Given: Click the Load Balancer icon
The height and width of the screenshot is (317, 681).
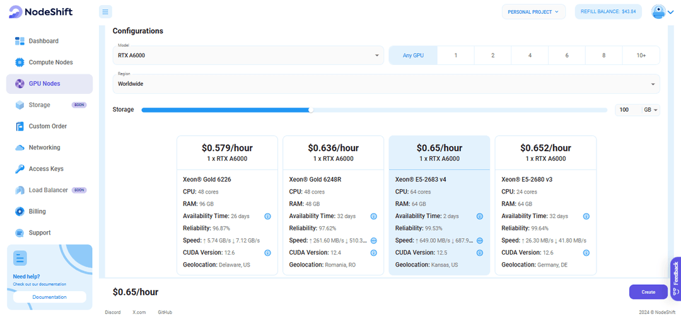Looking at the screenshot, I should pyautogui.click(x=20, y=190).
